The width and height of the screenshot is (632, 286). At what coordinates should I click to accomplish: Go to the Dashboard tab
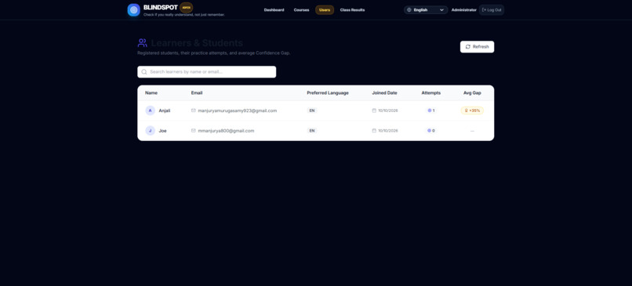274,10
